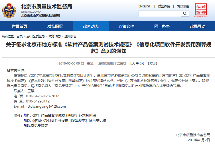Switch the site to ENGLISH
Image resolution: width=215 pixels, height=145 pixels.
coord(145,6)
